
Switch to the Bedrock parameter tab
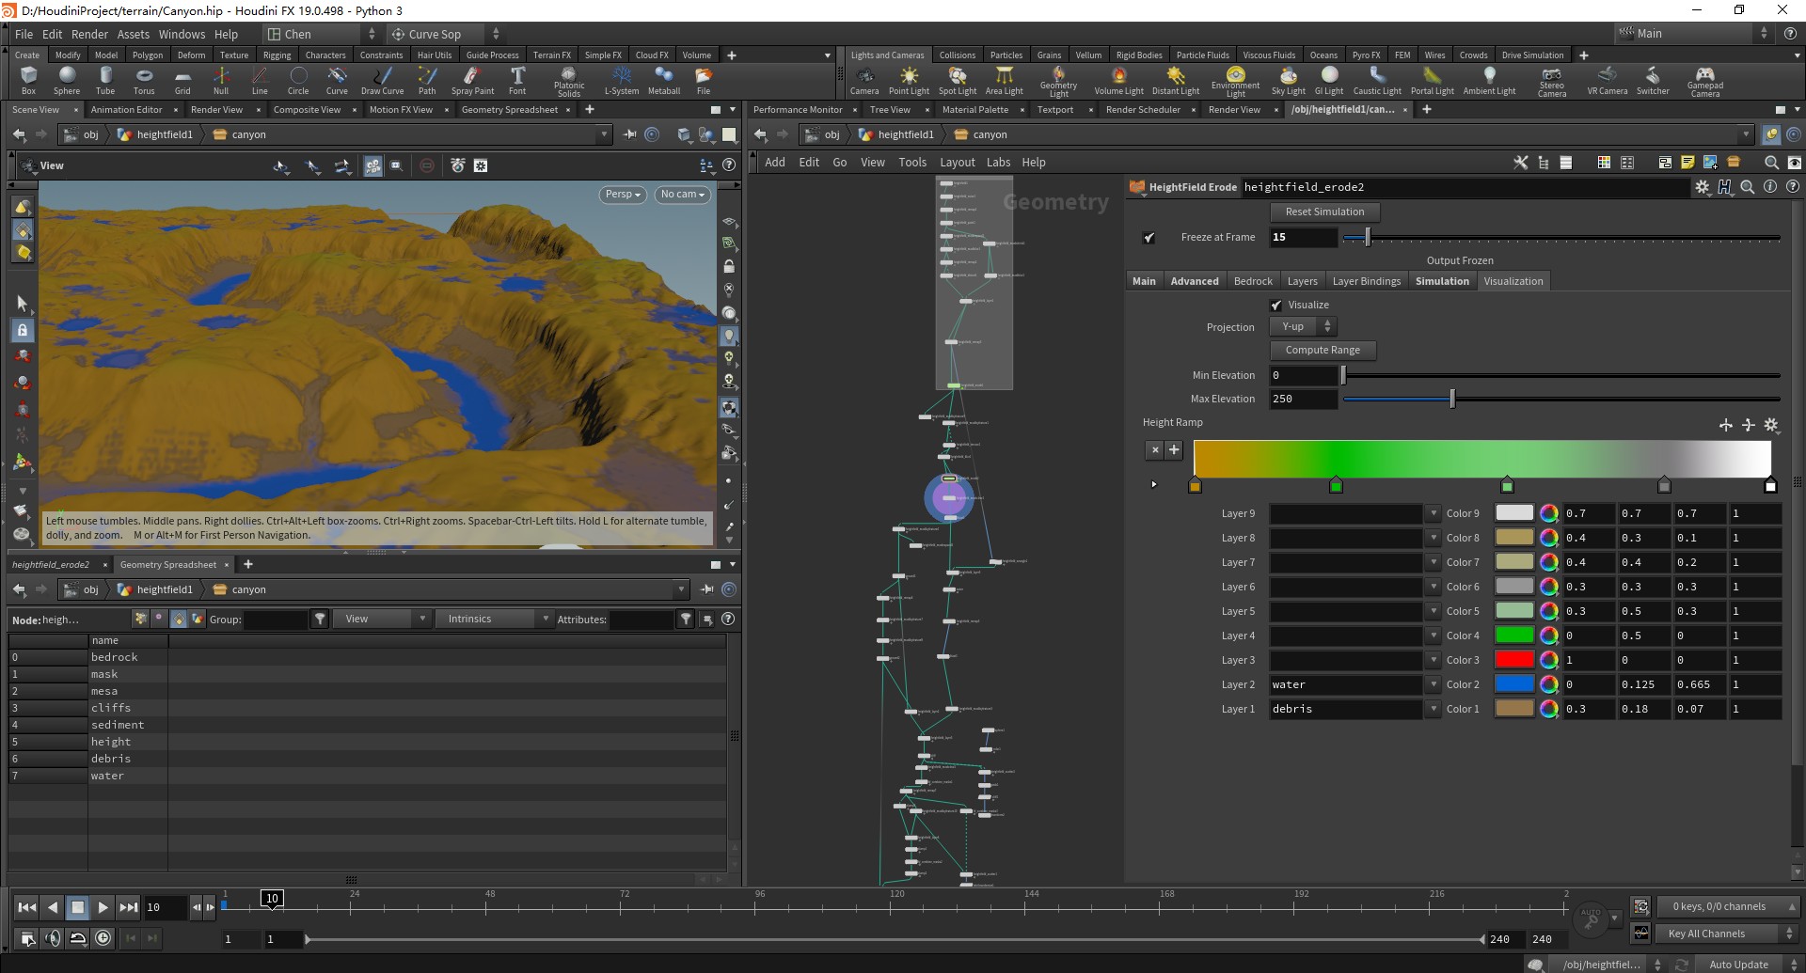1252,281
